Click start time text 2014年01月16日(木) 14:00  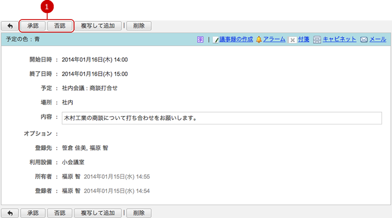click(x=95, y=59)
